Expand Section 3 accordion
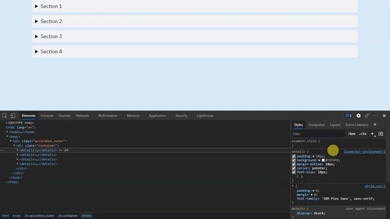This screenshot has width=390, height=219. tap(195, 36)
